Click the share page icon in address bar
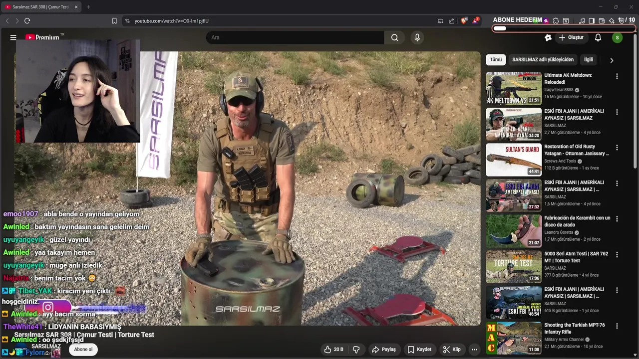The image size is (639, 359). click(x=452, y=21)
